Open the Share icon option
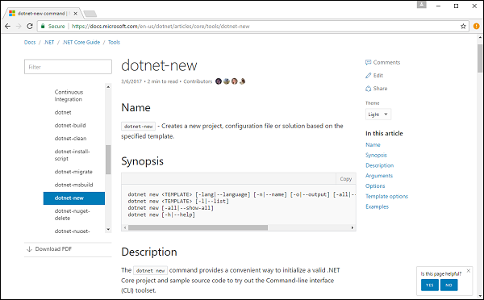This screenshot has width=484, height=300. coord(368,89)
